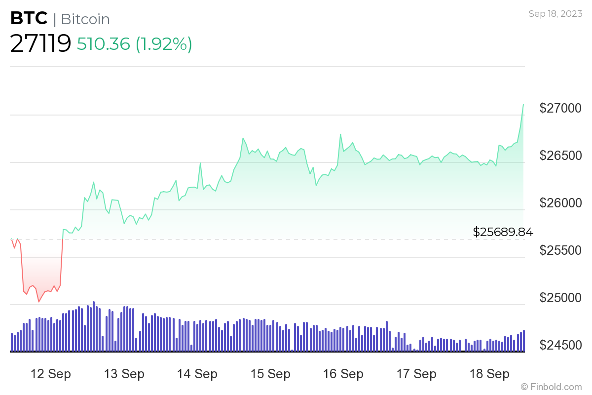The height and width of the screenshot is (395, 592).
Task: Open the Finbold.com copyright link
Action: click(x=551, y=387)
